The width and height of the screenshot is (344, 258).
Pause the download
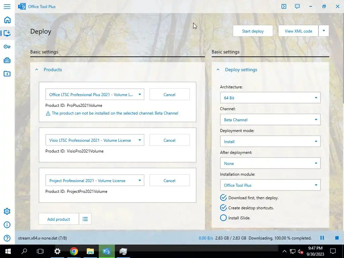point(322,238)
